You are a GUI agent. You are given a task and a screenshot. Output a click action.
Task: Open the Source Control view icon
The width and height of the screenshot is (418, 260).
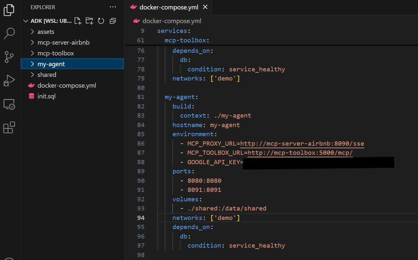[9, 57]
